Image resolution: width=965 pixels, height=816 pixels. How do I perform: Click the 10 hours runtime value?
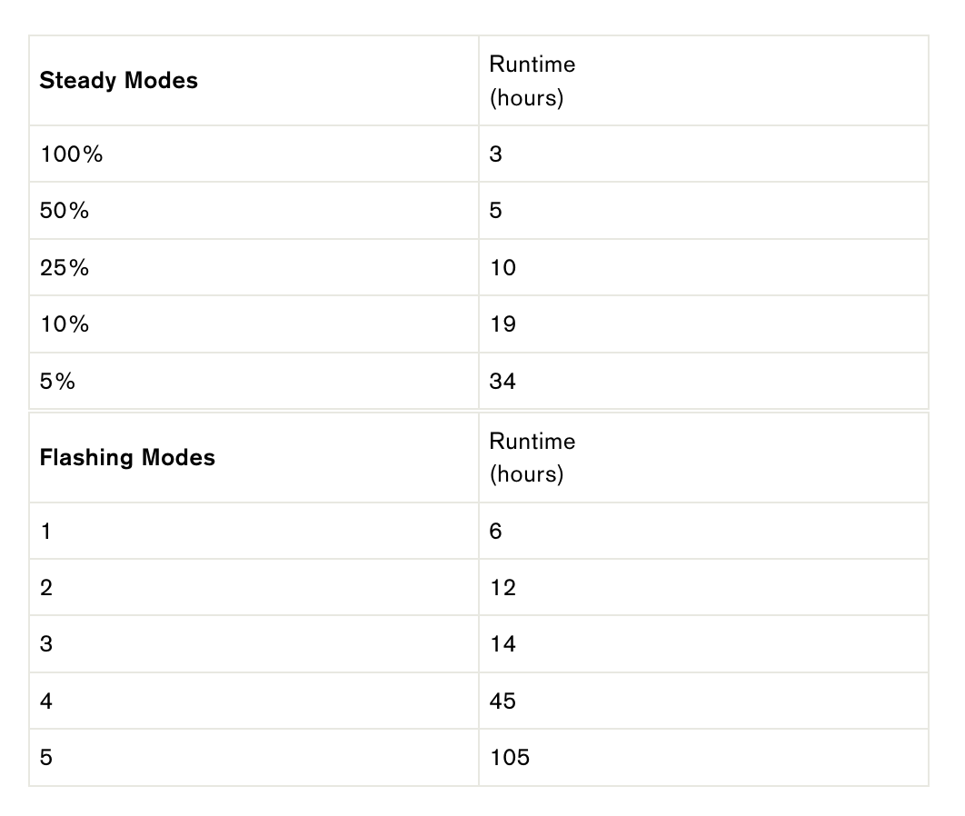click(x=502, y=268)
